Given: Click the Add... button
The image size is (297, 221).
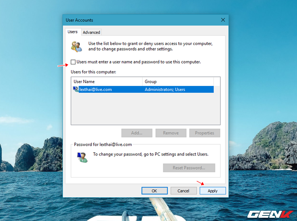Looking at the screenshot, I should [x=137, y=133].
